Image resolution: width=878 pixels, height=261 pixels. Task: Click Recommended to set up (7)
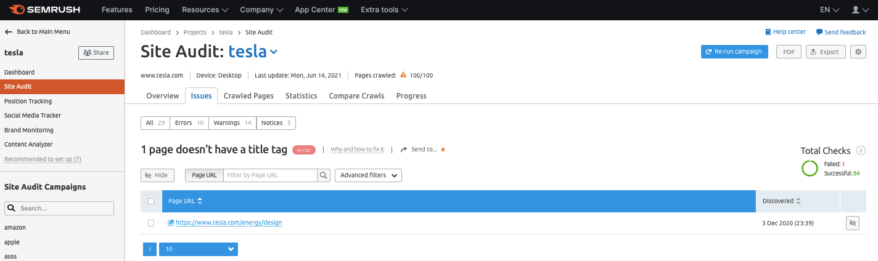[x=43, y=159]
